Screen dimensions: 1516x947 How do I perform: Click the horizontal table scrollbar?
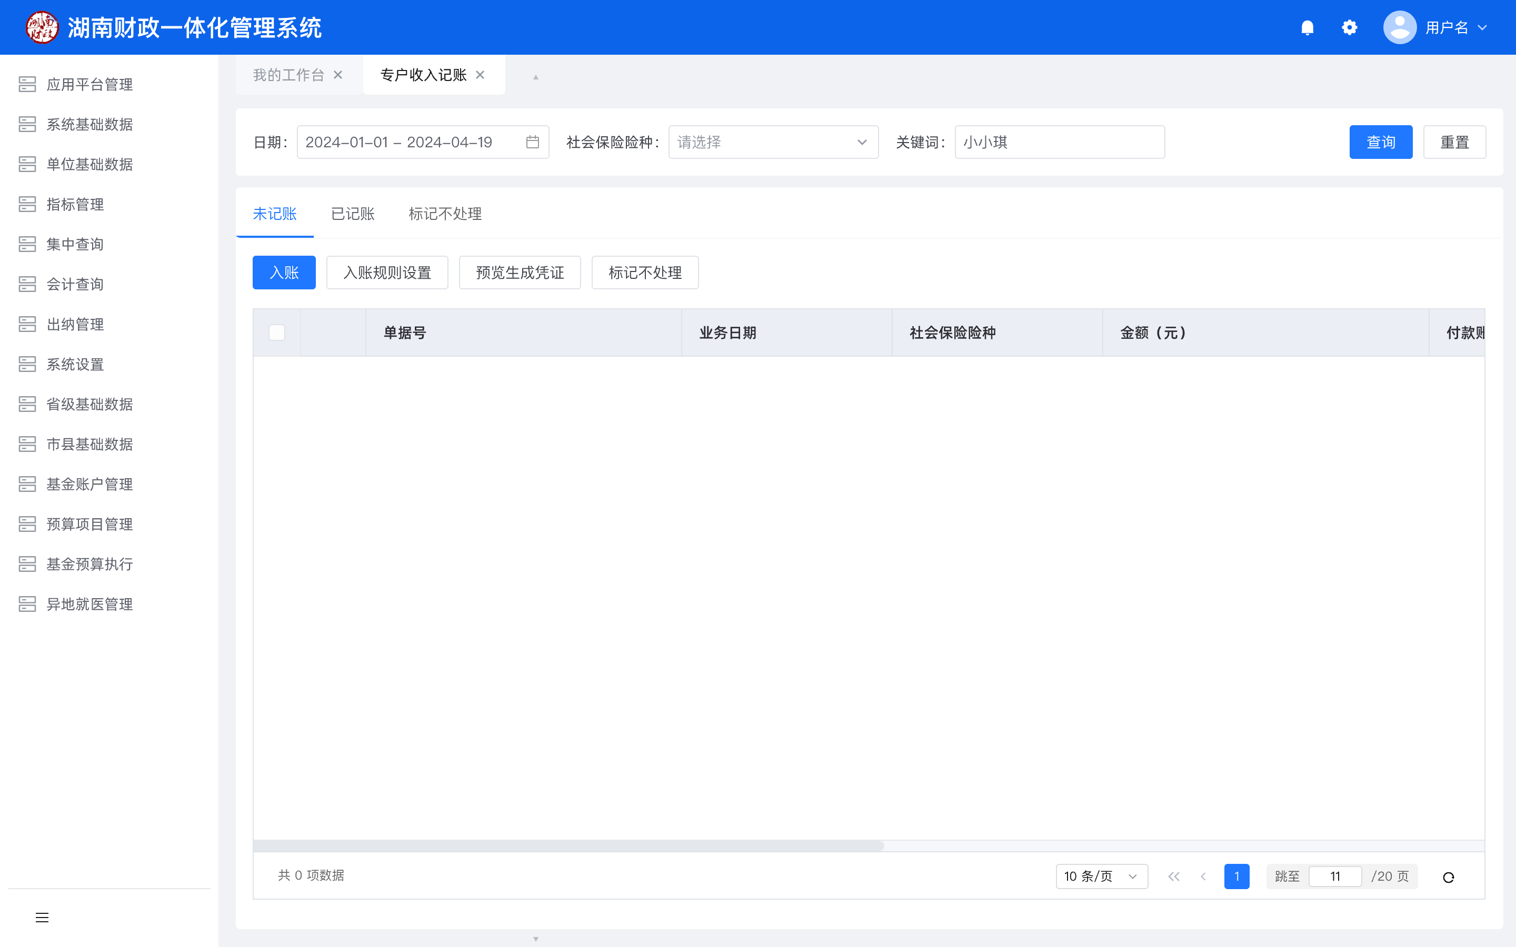[x=568, y=846]
